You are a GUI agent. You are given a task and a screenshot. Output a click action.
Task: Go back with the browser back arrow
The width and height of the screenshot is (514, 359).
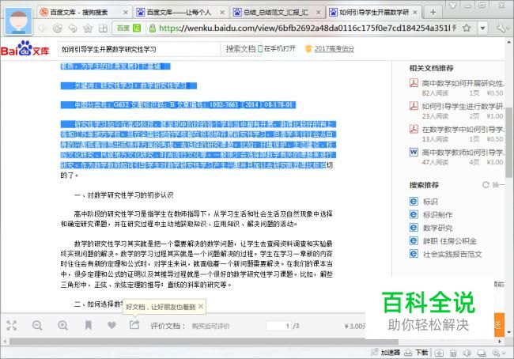tap(43, 28)
